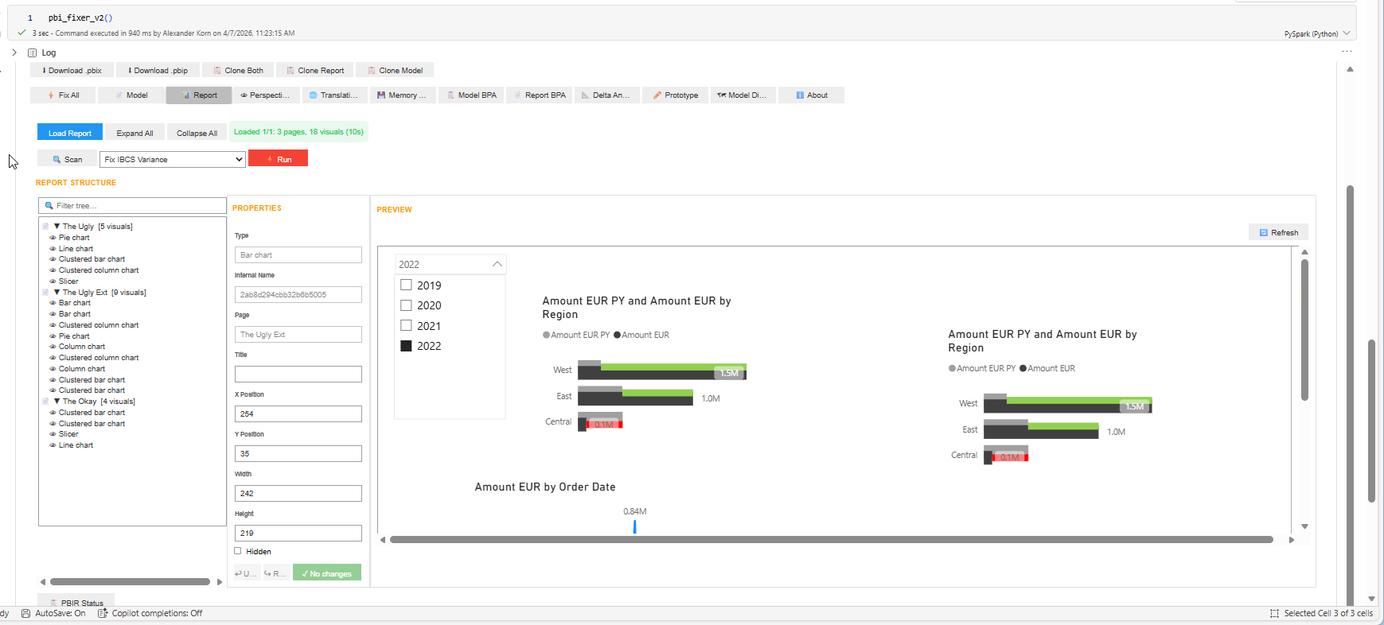Image resolution: width=1384 pixels, height=625 pixels.
Task: Collapse The Okay page triangle
Action: (57, 401)
